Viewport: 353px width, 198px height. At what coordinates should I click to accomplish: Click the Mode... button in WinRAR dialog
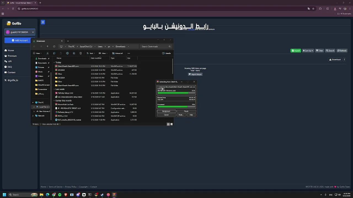coord(181,115)
